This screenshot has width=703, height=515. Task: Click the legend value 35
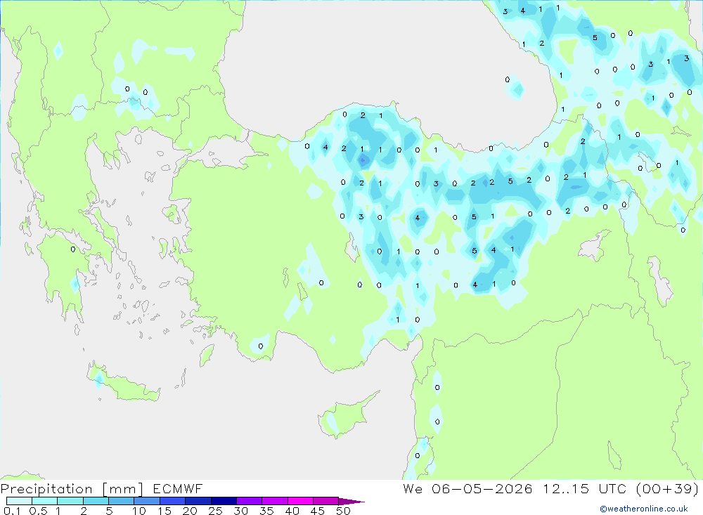click(x=266, y=511)
